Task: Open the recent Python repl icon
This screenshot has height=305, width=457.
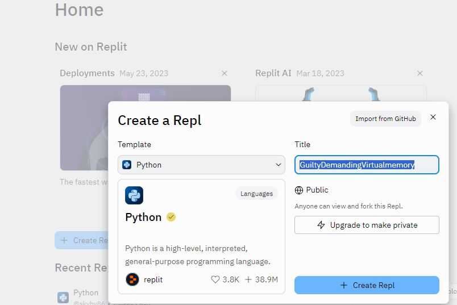Action: [x=63, y=298]
